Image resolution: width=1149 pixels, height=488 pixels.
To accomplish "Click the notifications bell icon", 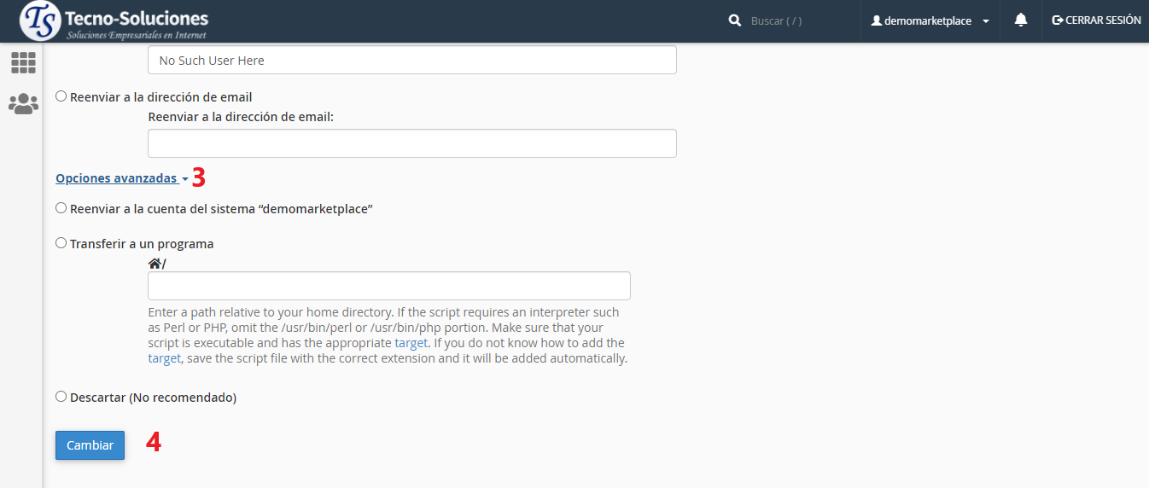I will tap(1020, 20).
